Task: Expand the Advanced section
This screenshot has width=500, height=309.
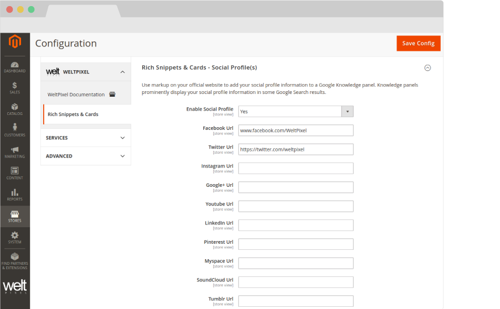Action: tap(122, 156)
